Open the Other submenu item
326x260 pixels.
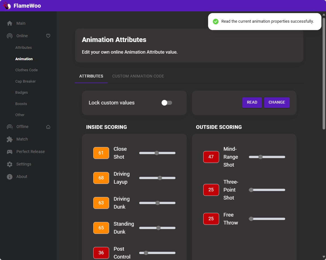pos(20,115)
